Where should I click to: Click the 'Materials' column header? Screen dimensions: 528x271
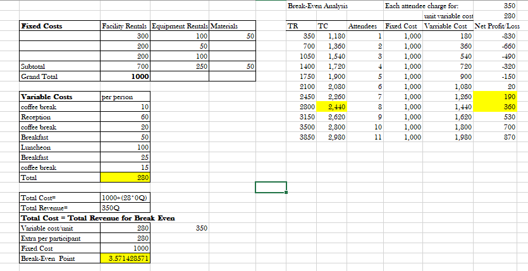pyautogui.click(x=232, y=26)
